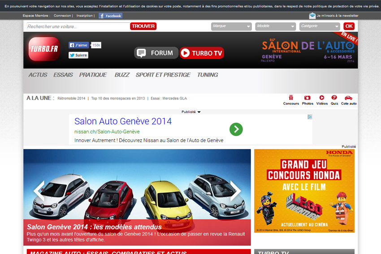This screenshot has height=254, width=381.
Task: Click the Facebook login button in top bar
Action: [110, 16]
